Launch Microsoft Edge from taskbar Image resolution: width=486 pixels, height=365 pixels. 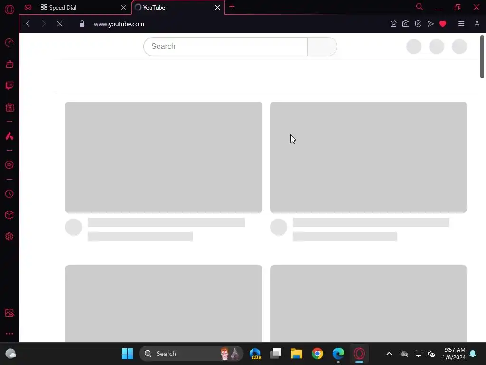338,354
